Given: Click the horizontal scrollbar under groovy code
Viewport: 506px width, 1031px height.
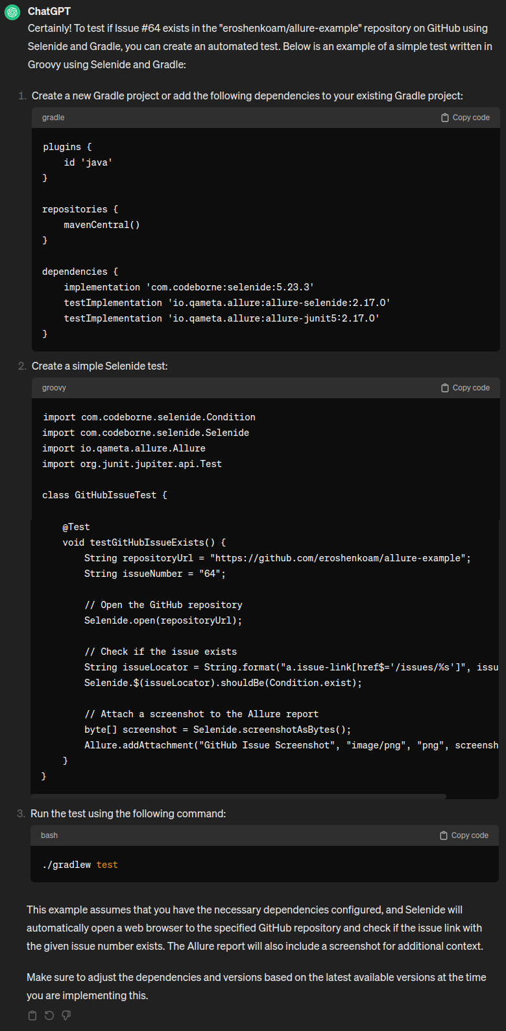Looking at the screenshot, I should 239,796.
